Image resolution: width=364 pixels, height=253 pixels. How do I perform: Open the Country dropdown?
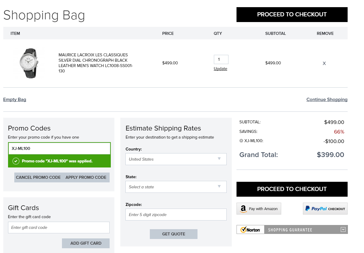pos(176,159)
